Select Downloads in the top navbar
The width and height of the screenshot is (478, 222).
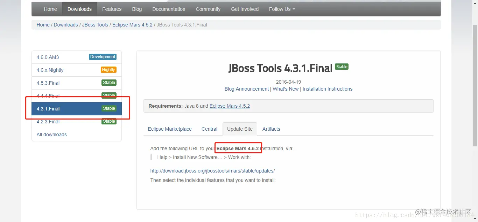coord(79,9)
